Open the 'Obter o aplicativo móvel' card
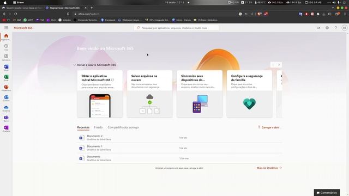Image resolution: width=349 pixels, height=196 pixels. coord(100,94)
